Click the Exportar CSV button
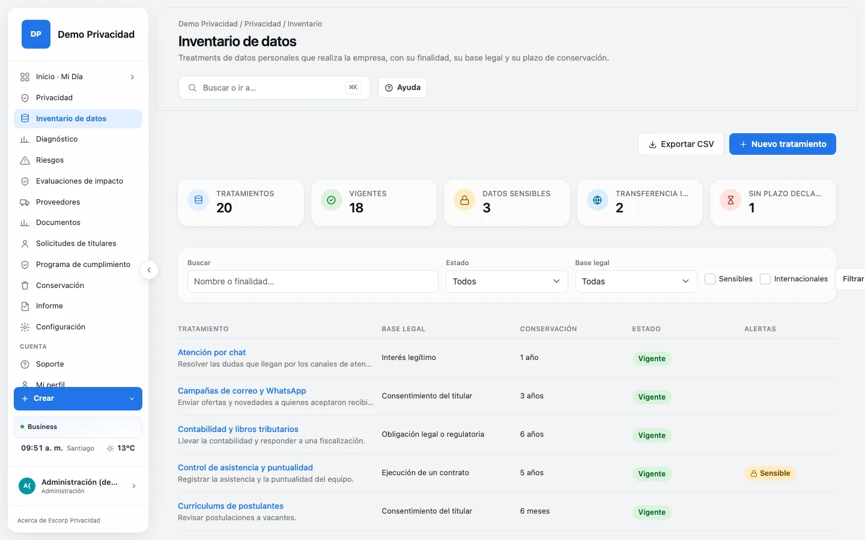The width and height of the screenshot is (865, 540). click(681, 144)
